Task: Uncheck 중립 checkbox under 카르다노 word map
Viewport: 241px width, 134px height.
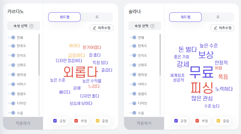Action: (97, 121)
